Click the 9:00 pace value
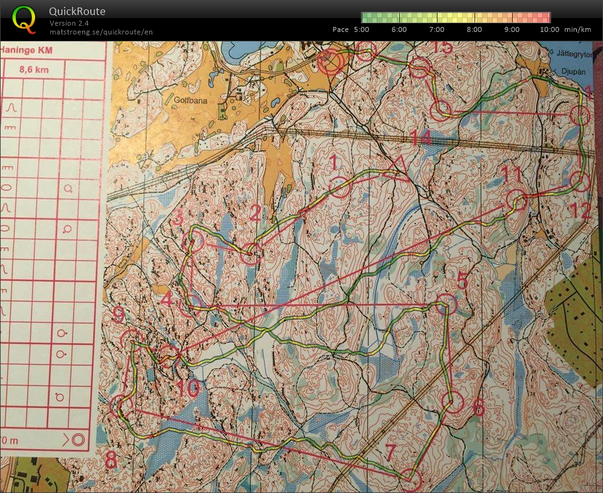603x493 pixels. 512,29
